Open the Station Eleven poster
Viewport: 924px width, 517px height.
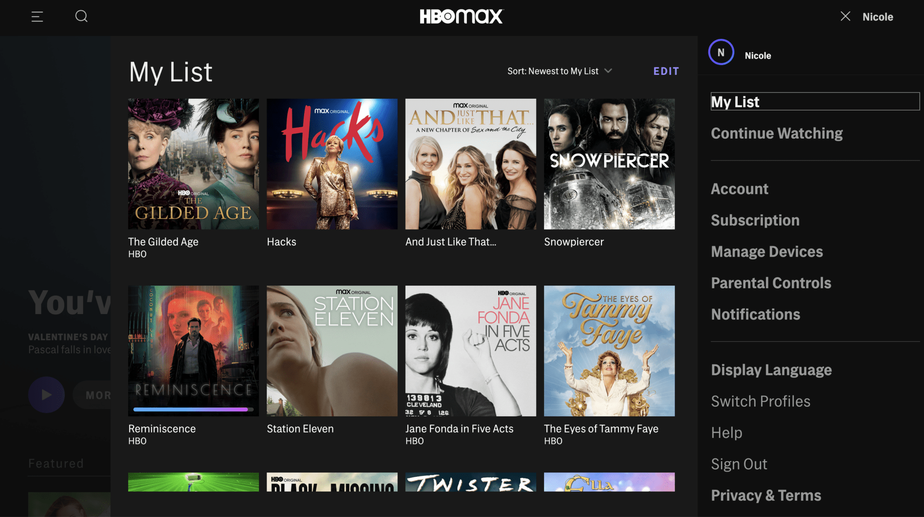coord(332,351)
